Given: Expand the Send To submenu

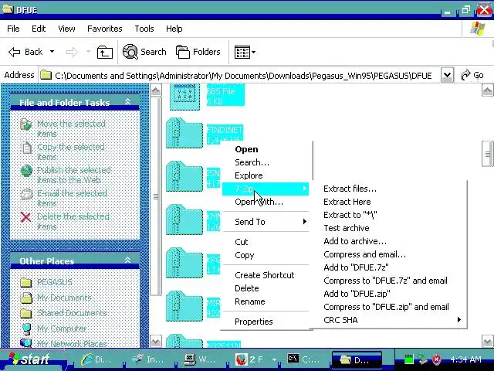Looking at the screenshot, I should (x=266, y=222).
